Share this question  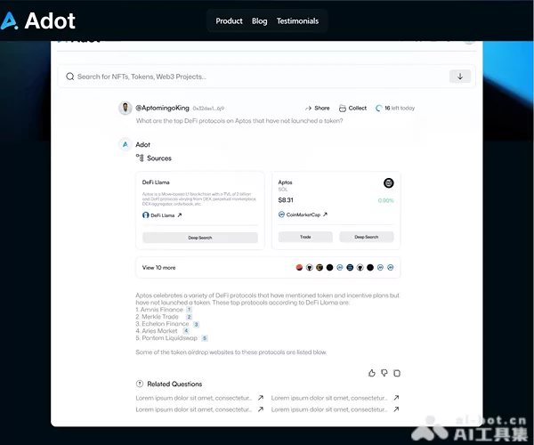click(x=318, y=108)
